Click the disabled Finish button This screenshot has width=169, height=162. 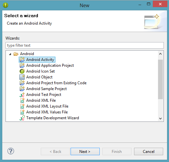click(x=117, y=152)
